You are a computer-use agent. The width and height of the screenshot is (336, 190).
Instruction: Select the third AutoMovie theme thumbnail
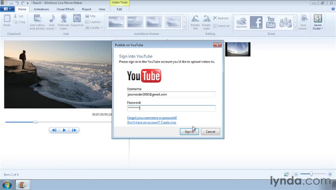coord(154,22)
